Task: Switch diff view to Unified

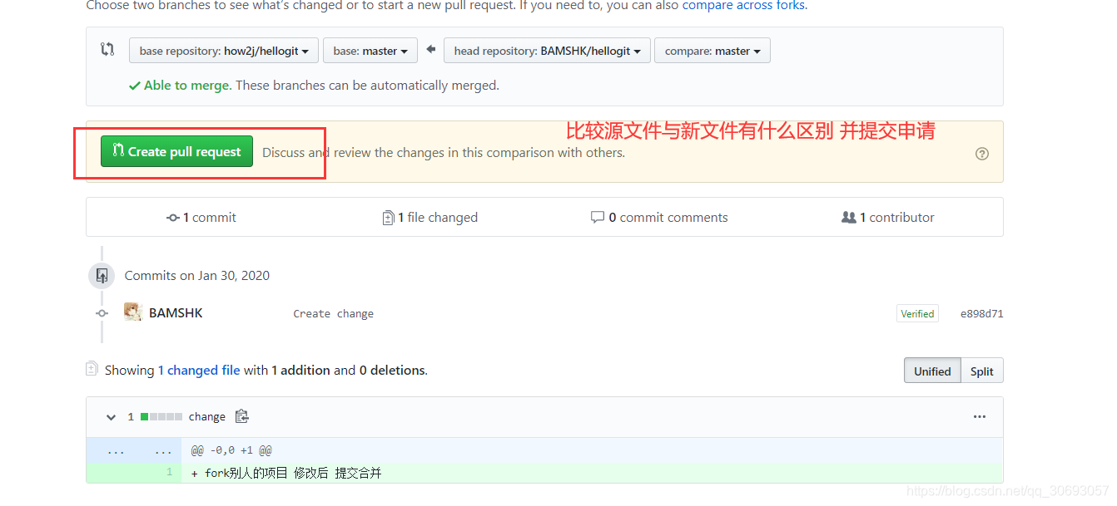Action: coord(932,371)
